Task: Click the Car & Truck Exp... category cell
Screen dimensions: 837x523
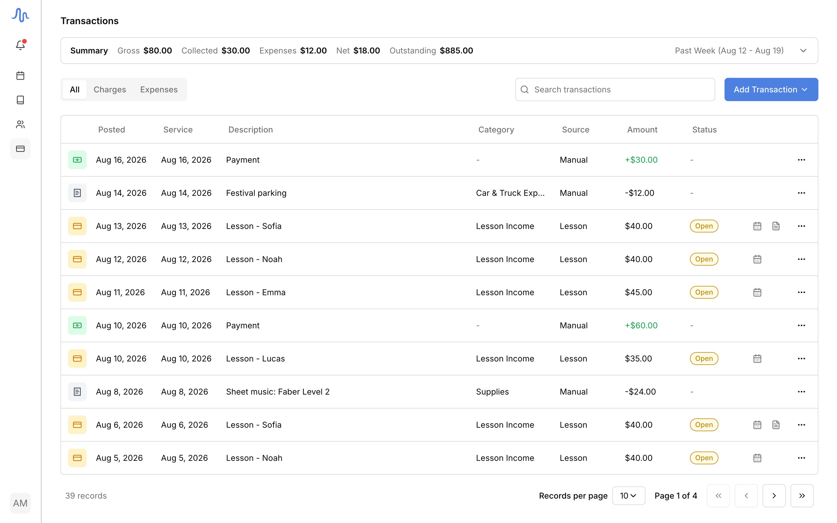Action: pyautogui.click(x=510, y=193)
